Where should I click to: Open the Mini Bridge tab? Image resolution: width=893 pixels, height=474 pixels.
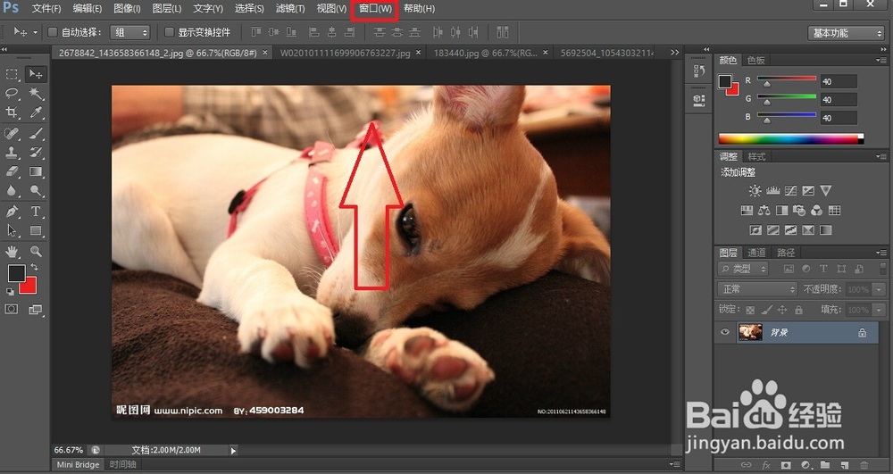pyautogui.click(x=78, y=464)
